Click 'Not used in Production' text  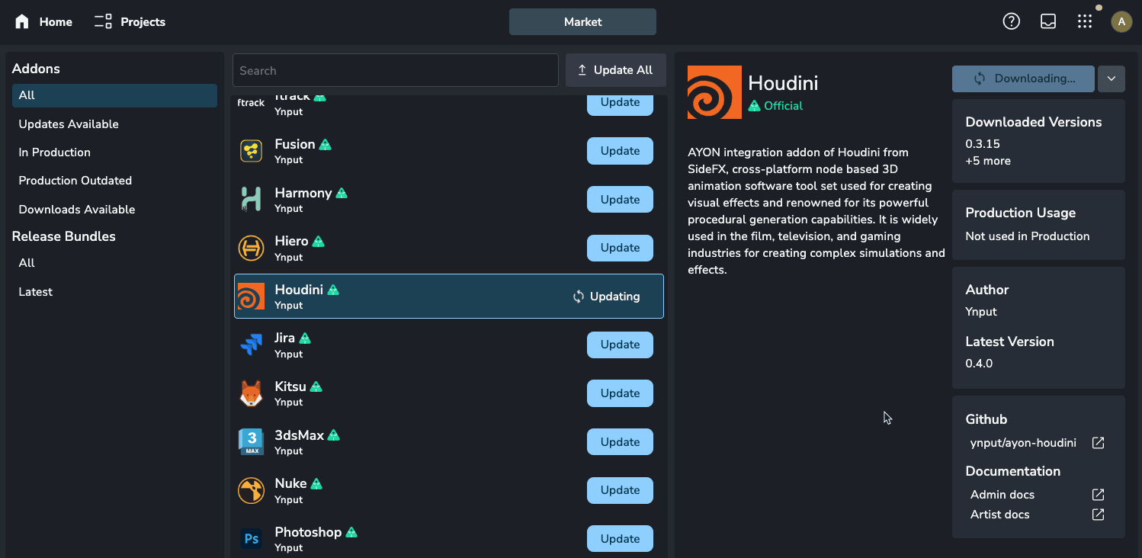[x=1027, y=236]
